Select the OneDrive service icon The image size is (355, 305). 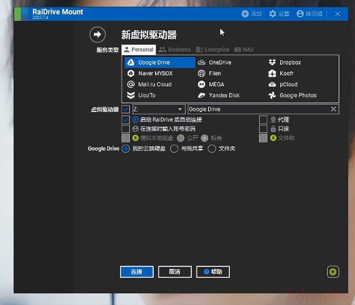click(x=202, y=62)
